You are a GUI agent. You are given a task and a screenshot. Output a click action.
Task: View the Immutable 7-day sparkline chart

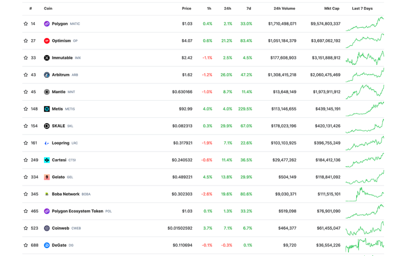coord(365,58)
